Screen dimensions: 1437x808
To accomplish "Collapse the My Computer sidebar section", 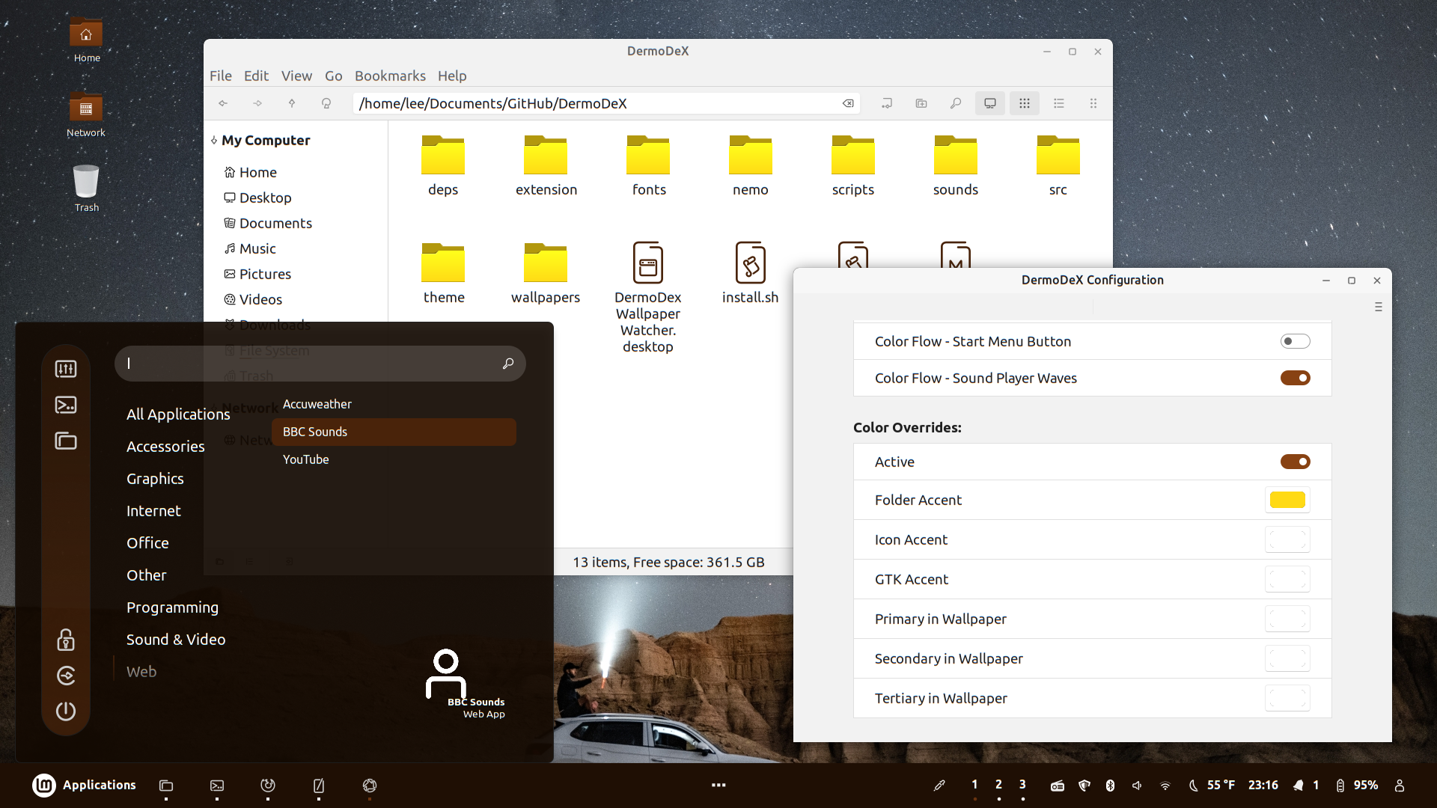I will pyautogui.click(x=214, y=141).
